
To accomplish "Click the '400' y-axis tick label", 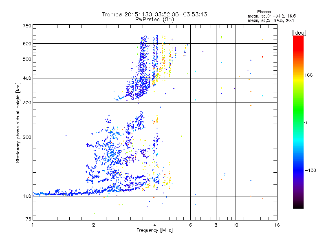I will [x=27, y=78].
